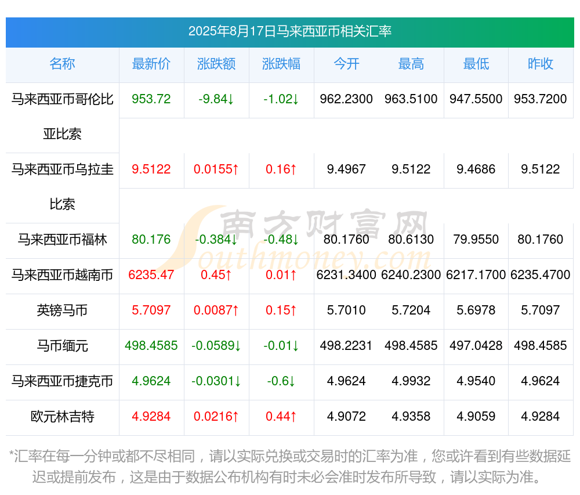The width and height of the screenshot is (580, 495).
Task: Click latest price 80.176
Action: [151, 240]
